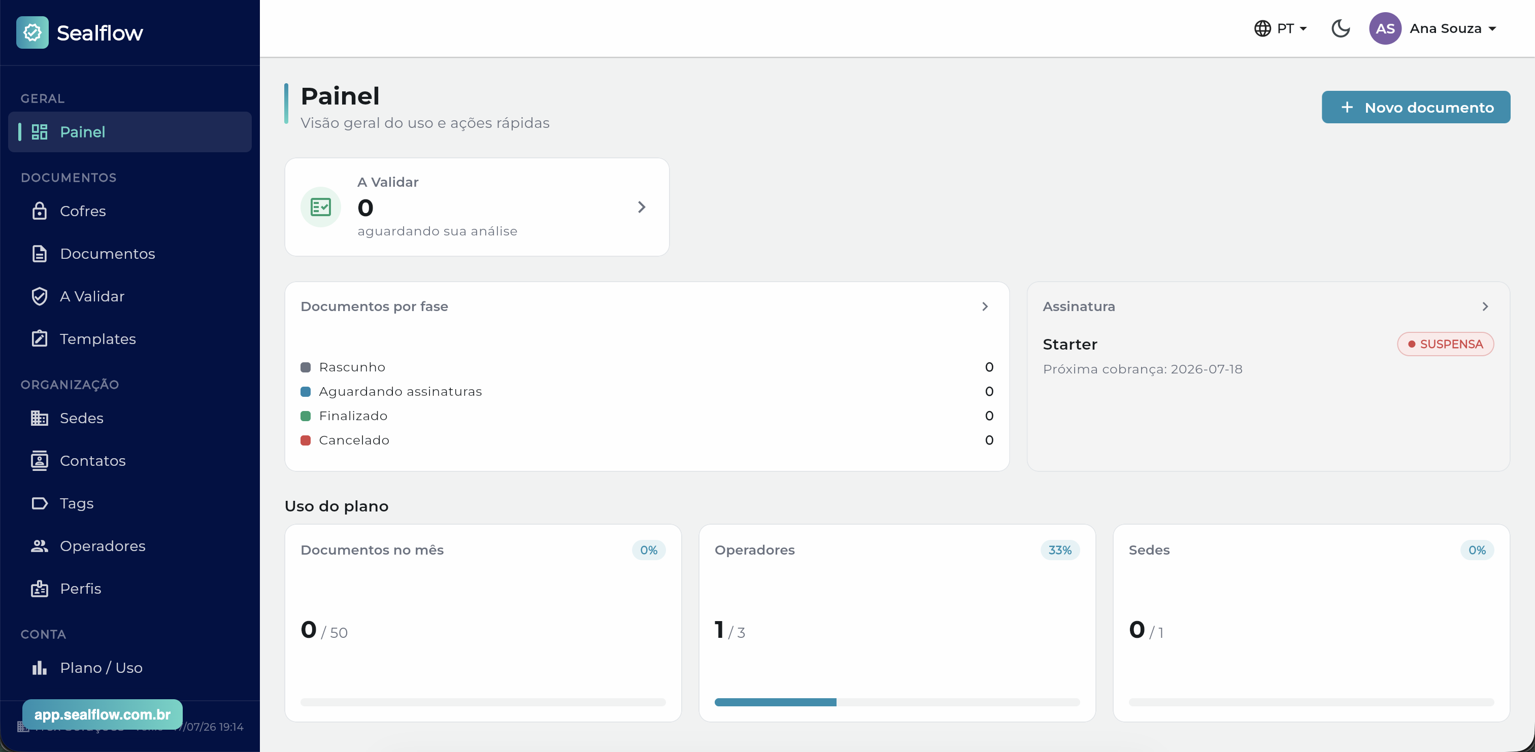1535x752 pixels.
Task: Click the Documentos no mês progress bar
Action: tap(483, 703)
